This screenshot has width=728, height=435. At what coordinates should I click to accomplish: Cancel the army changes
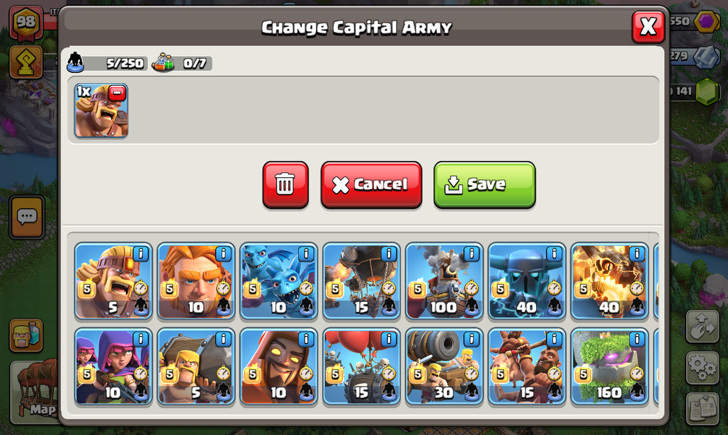point(371,184)
